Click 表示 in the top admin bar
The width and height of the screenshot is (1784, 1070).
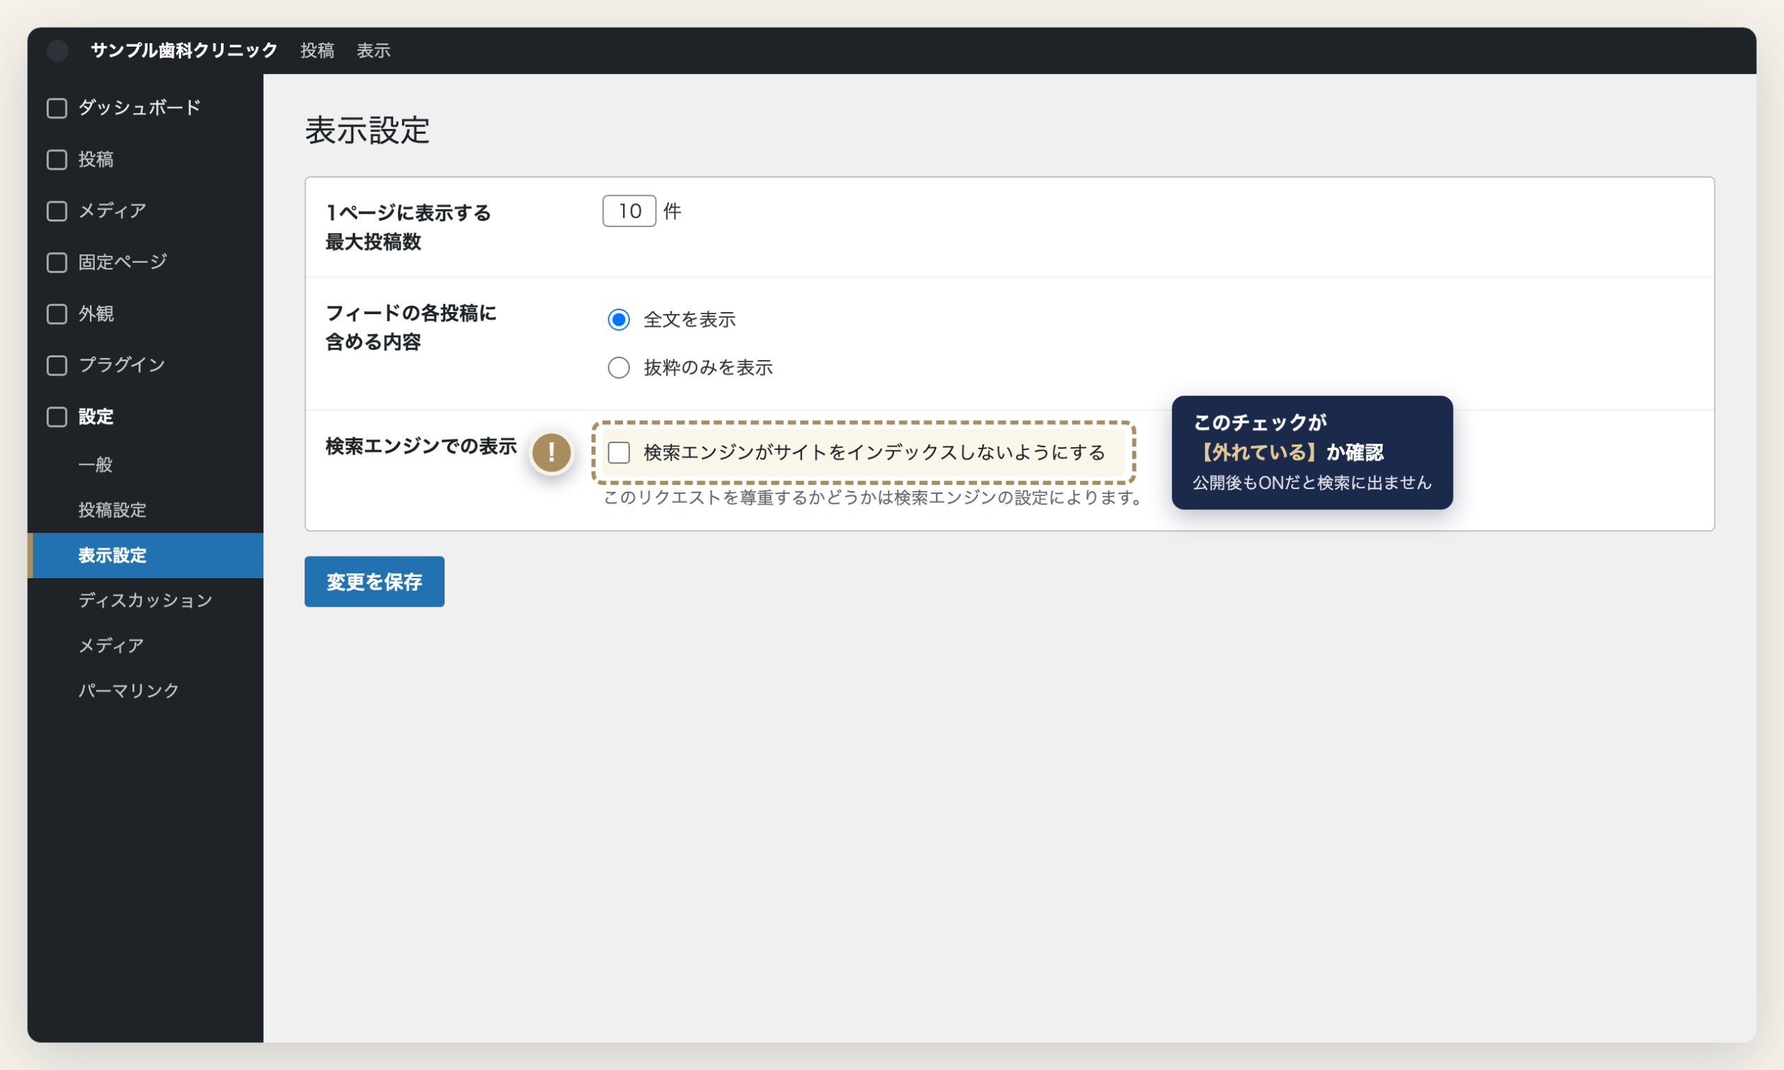pyautogui.click(x=374, y=50)
